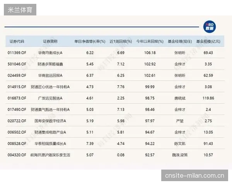Select fund code 014915.OF
Screen dimensions: 232x185
[17, 87]
